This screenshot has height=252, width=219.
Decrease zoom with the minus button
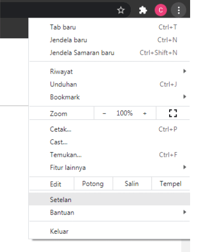coord(104,114)
